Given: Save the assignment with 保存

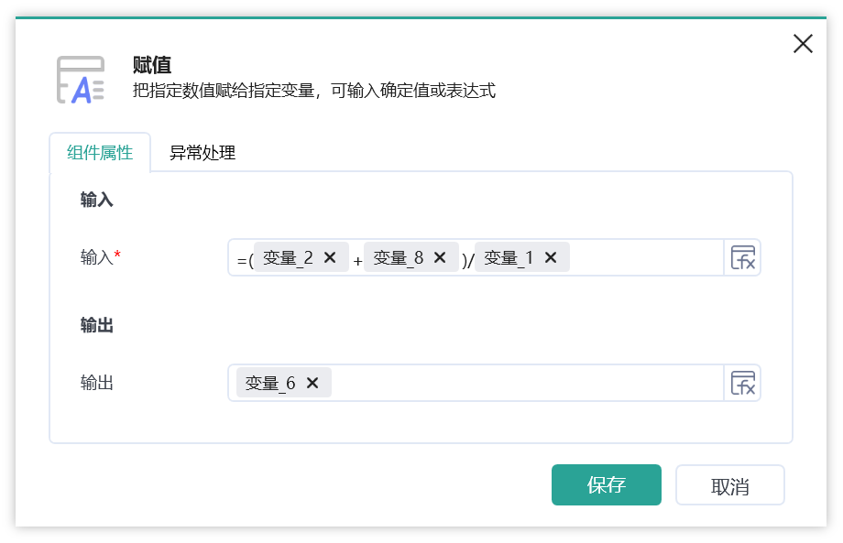Looking at the screenshot, I should pyautogui.click(x=607, y=485).
